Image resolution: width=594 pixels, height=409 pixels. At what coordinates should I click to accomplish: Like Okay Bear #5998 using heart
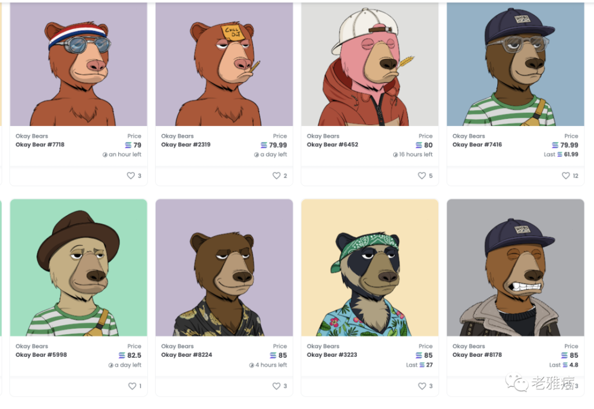[132, 386]
